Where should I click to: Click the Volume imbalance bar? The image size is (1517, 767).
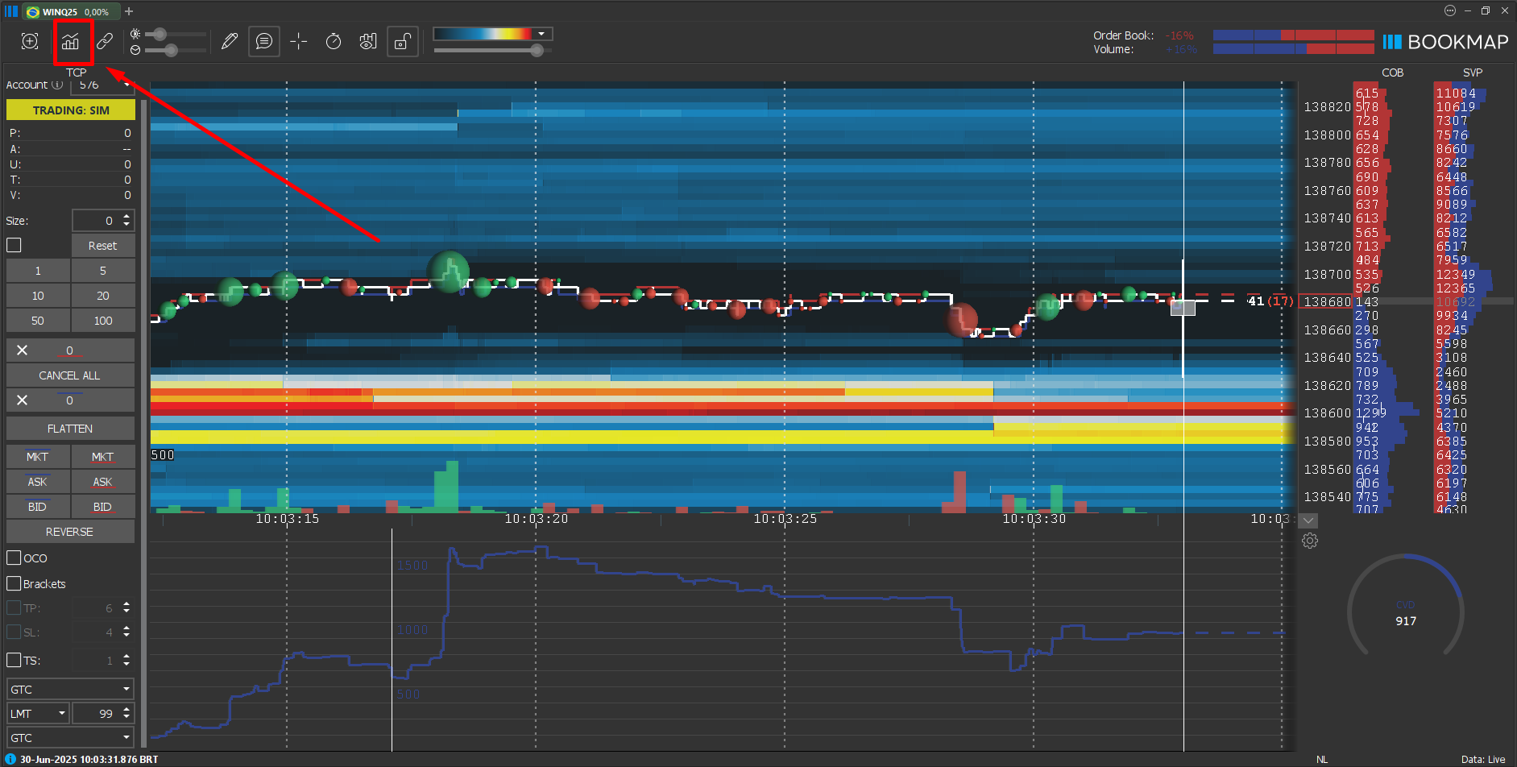point(1293,49)
